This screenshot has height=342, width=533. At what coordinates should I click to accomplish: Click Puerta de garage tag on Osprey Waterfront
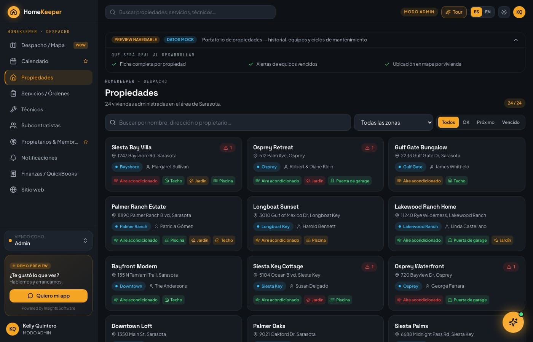pos(467,300)
